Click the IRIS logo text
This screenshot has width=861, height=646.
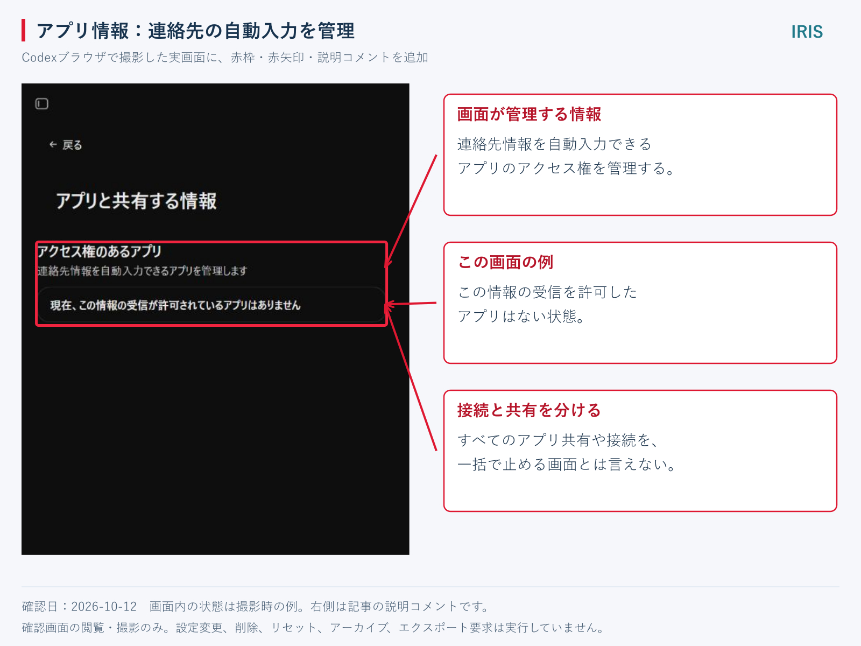[x=807, y=32]
